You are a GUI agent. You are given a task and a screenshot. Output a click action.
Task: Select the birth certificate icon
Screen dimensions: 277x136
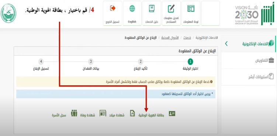pos(132,113)
